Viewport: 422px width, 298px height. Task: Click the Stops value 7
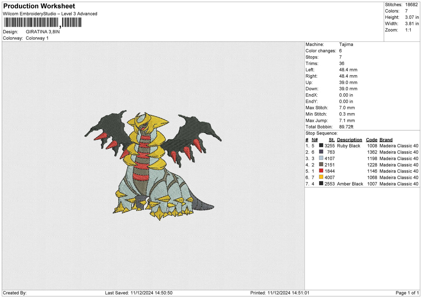pos(340,57)
